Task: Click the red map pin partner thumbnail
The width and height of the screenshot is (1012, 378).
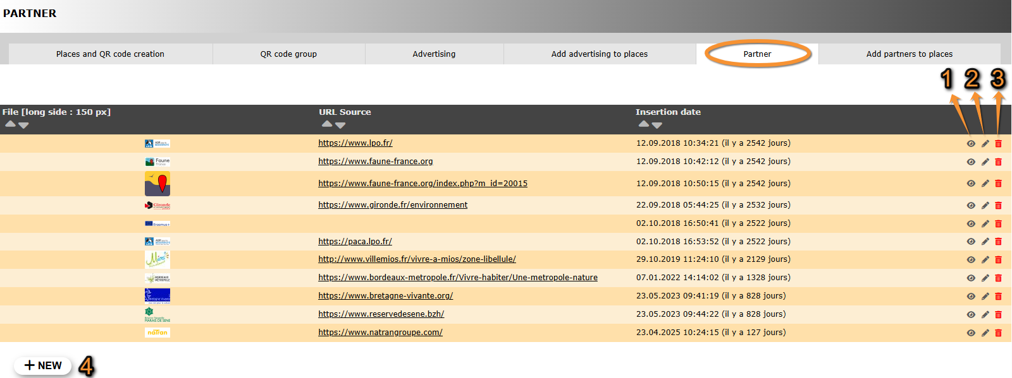Action: pos(157,184)
